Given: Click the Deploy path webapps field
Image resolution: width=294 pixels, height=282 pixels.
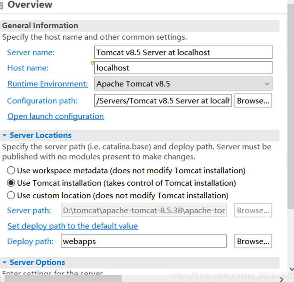Looking at the screenshot, I should (x=143, y=241).
